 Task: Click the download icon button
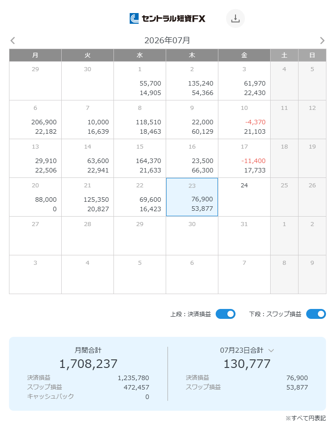(x=235, y=18)
